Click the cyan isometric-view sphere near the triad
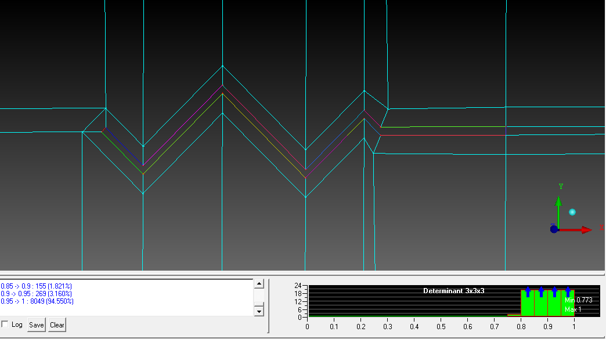The width and height of the screenshot is (606, 339). click(x=572, y=212)
